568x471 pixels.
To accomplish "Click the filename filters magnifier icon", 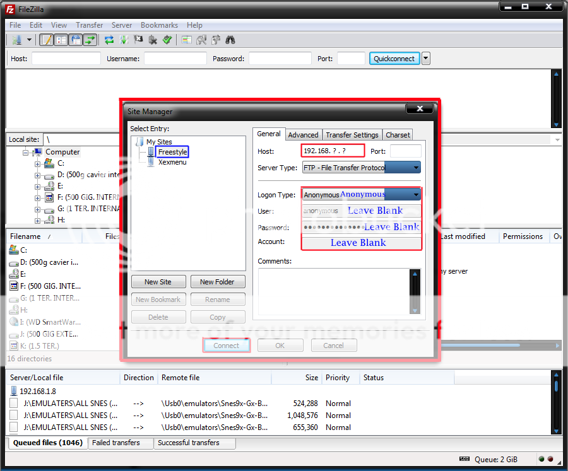I will pyautogui.click(x=201, y=40).
